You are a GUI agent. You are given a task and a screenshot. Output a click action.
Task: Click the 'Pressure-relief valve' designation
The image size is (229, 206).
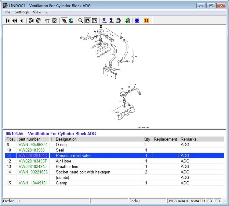73,155
